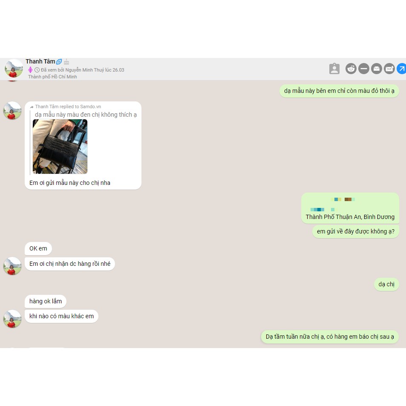The height and width of the screenshot is (406, 406).
Task: Open Thanh Tâm's large header profile picture
Action: point(14,68)
